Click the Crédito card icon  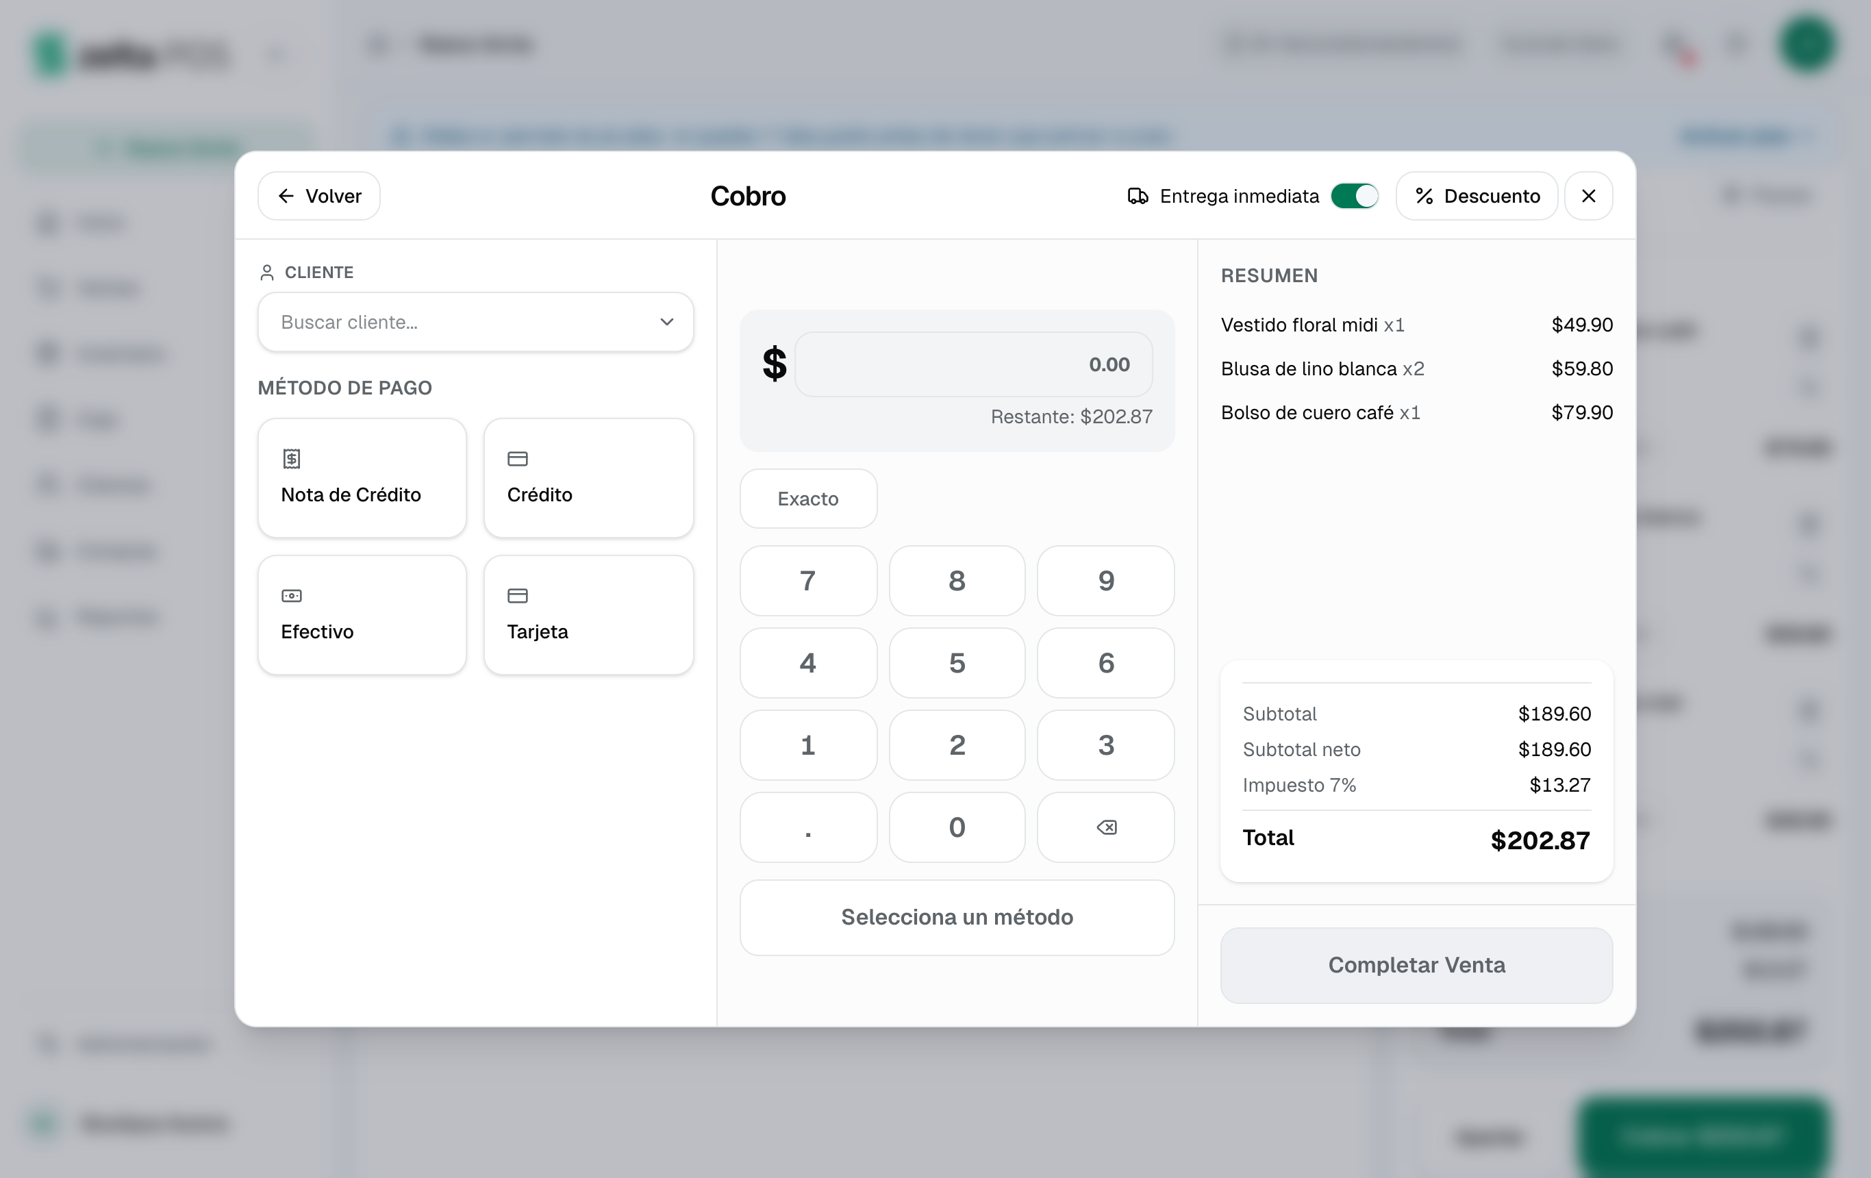tap(518, 458)
